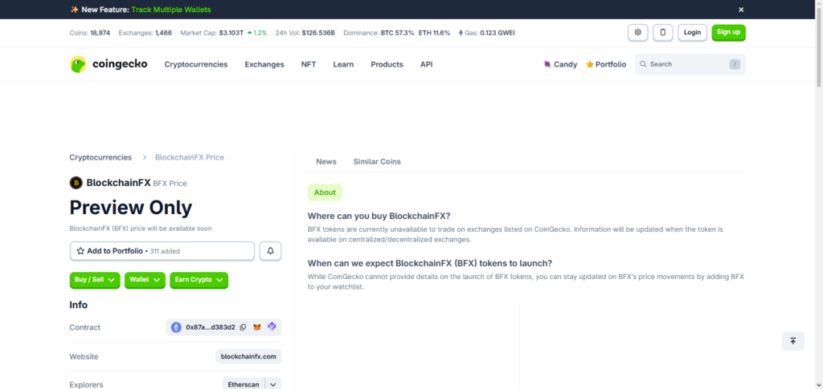Open the Learn navigation menu
This screenshot has width=823, height=389.
click(x=343, y=64)
